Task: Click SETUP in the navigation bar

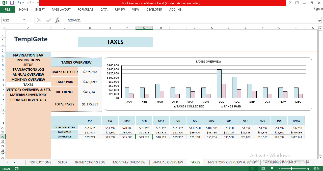Action: point(28,65)
